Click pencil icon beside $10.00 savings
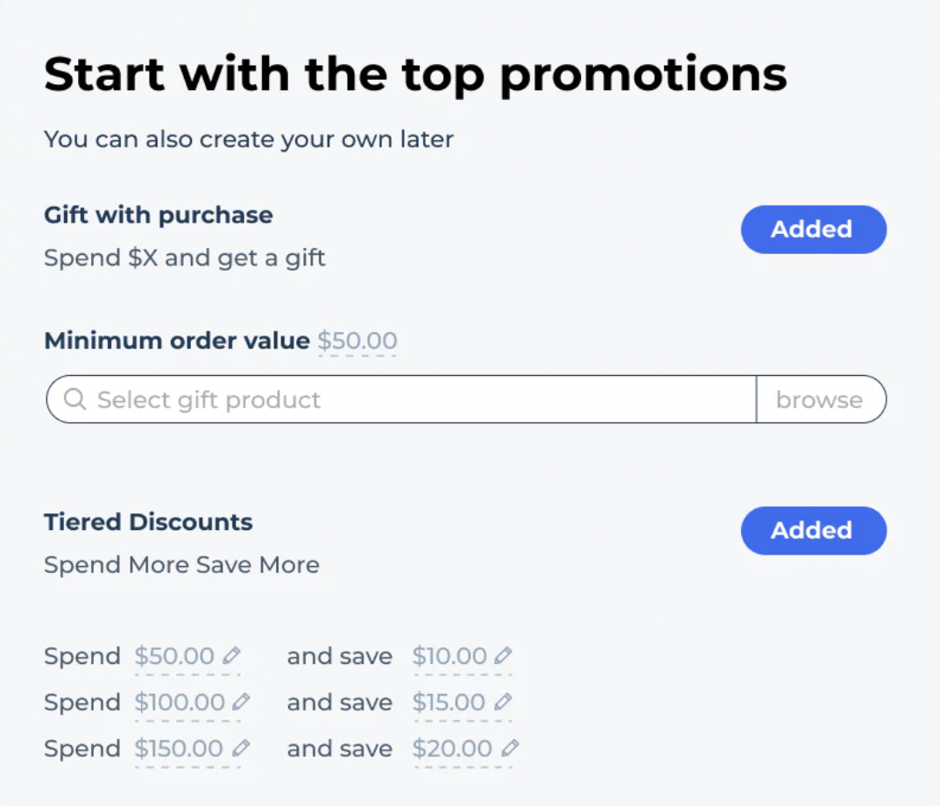The height and width of the screenshot is (806, 940). click(x=503, y=655)
